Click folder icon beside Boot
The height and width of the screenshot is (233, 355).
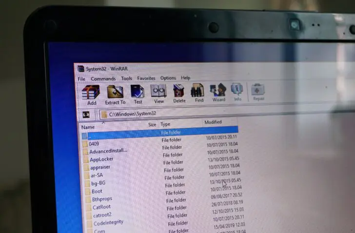(88, 192)
